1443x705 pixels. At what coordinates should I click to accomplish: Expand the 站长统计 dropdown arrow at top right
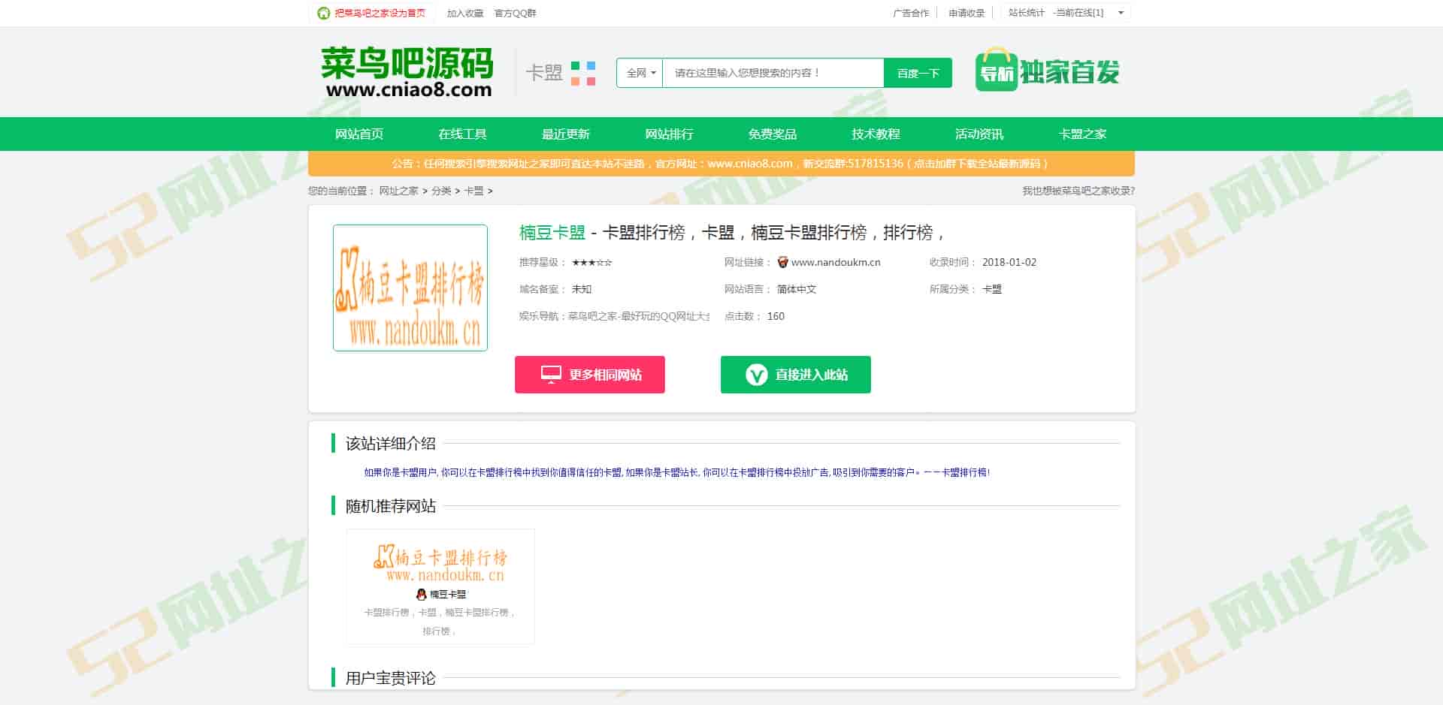pyautogui.click(x=1121, y=13)
